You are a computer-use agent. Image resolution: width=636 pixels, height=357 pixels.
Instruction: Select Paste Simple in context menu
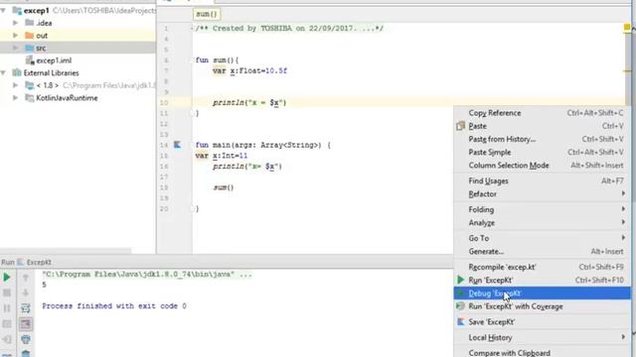(542, 152)
